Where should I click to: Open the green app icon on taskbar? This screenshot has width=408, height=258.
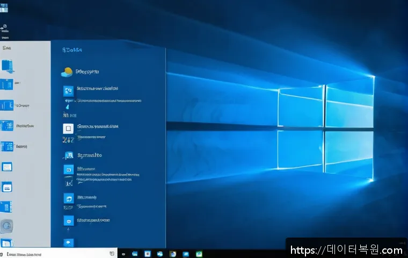[x=199, y=253]
